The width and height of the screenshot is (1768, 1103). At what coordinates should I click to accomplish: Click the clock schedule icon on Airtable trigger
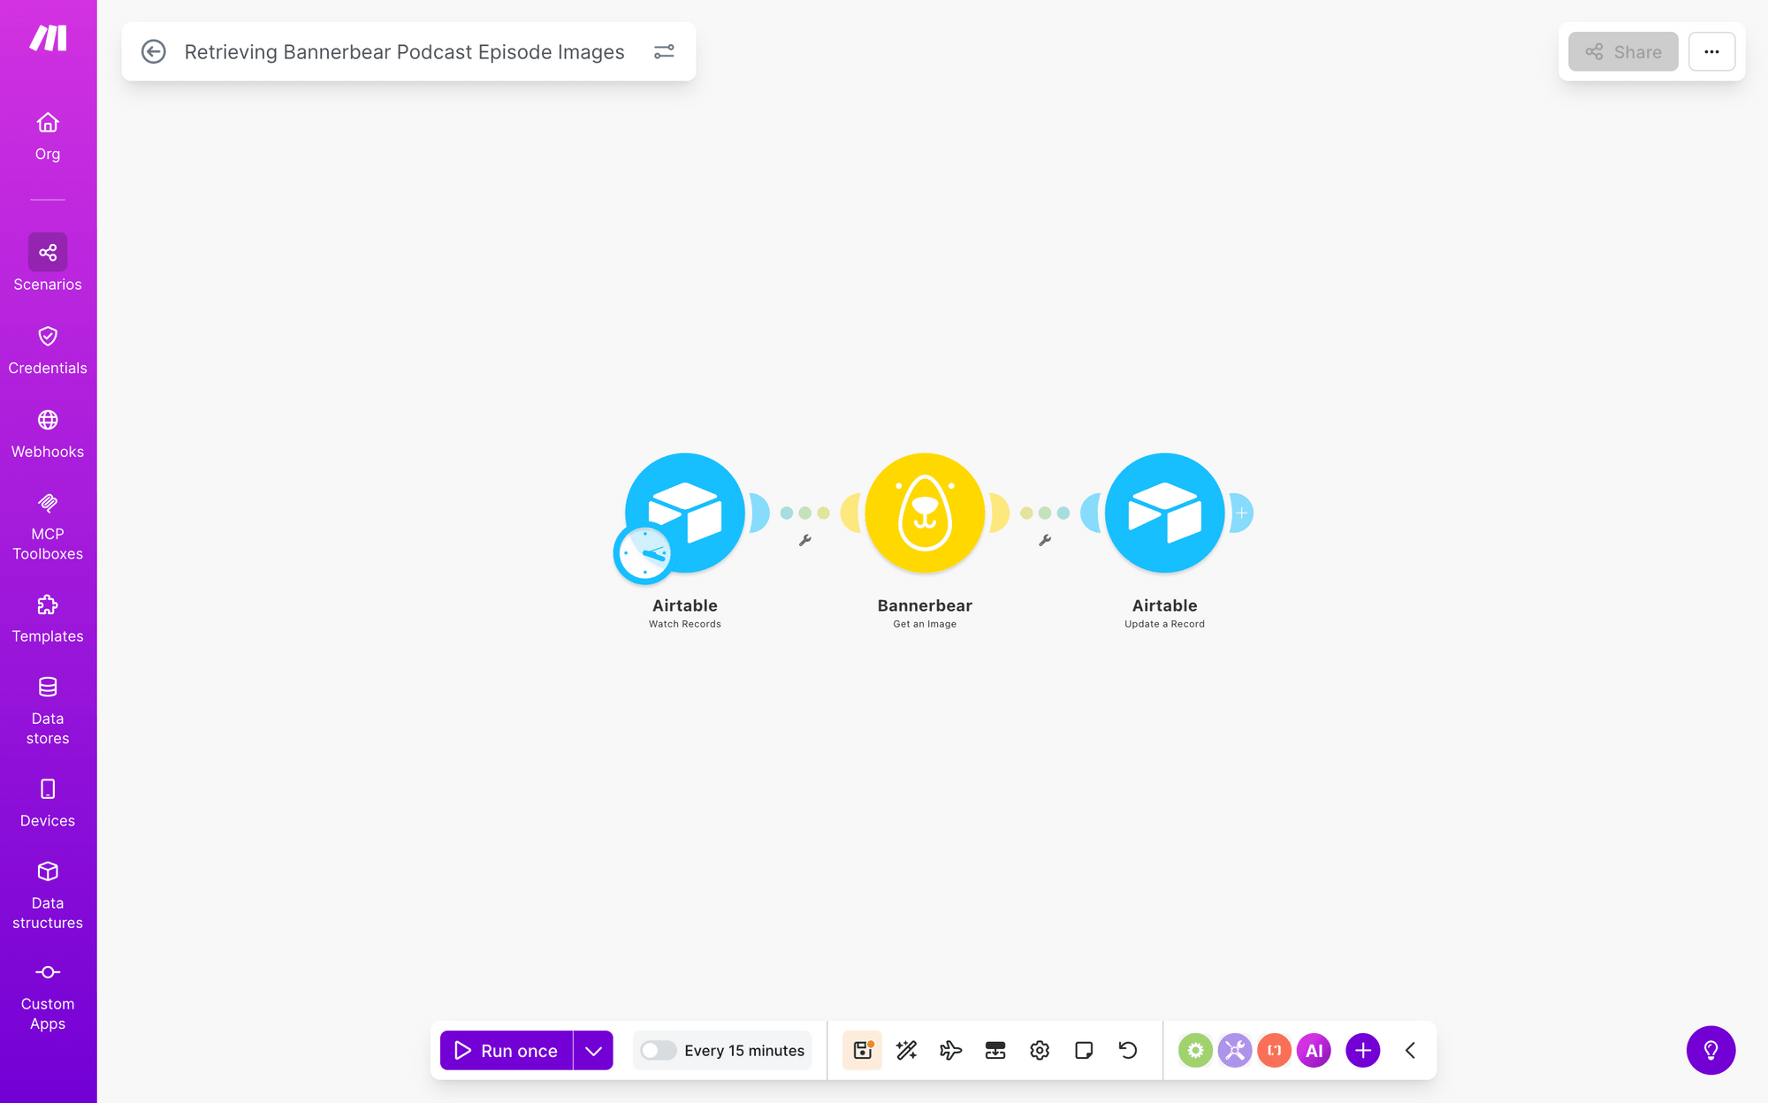pos(644,554)
